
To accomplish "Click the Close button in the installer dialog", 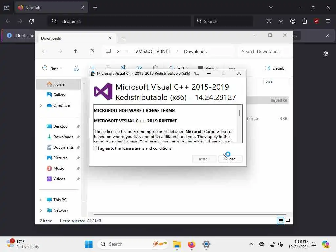I will (x=230, y=159).
